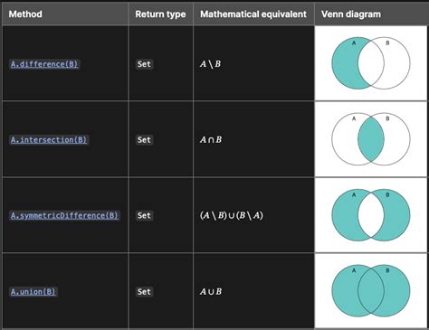The height and width of the screenshot is (330, 429).
Task: Click the difference Venn diagram image
Action: point(371,63)
